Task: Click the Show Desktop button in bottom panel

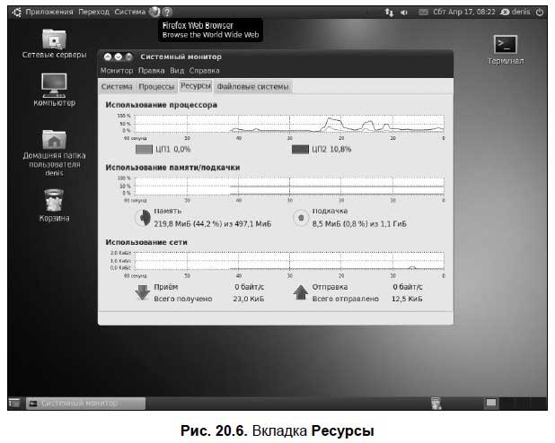Action: tap(14, 403)
